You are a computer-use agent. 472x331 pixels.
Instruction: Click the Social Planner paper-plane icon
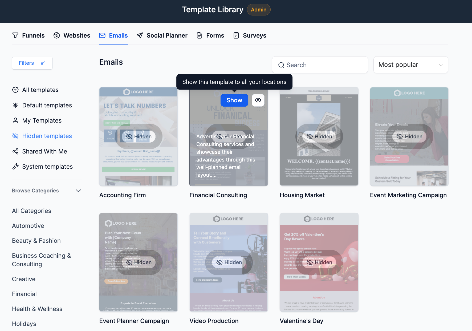140,35
